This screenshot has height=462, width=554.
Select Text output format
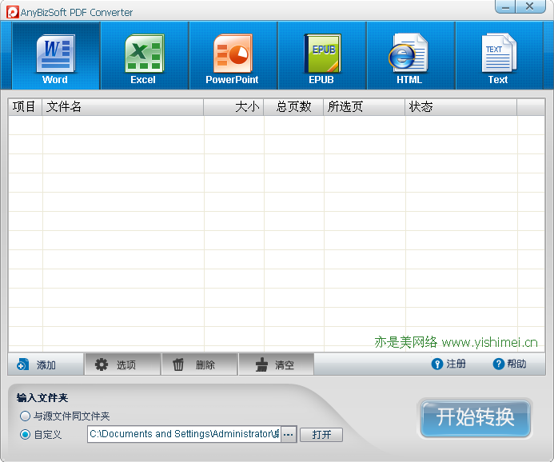pyautogui.click(x=499, y=56)
